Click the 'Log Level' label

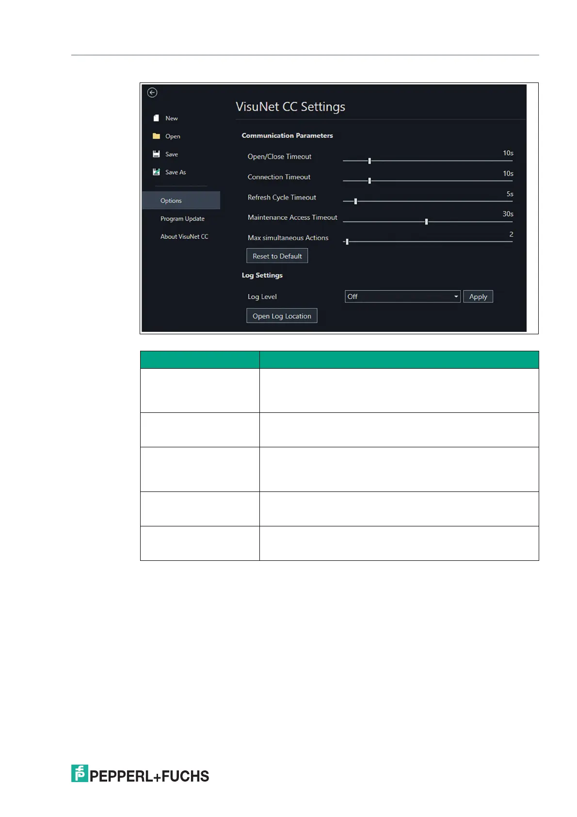pyautogui.click(x=262, y=297)
